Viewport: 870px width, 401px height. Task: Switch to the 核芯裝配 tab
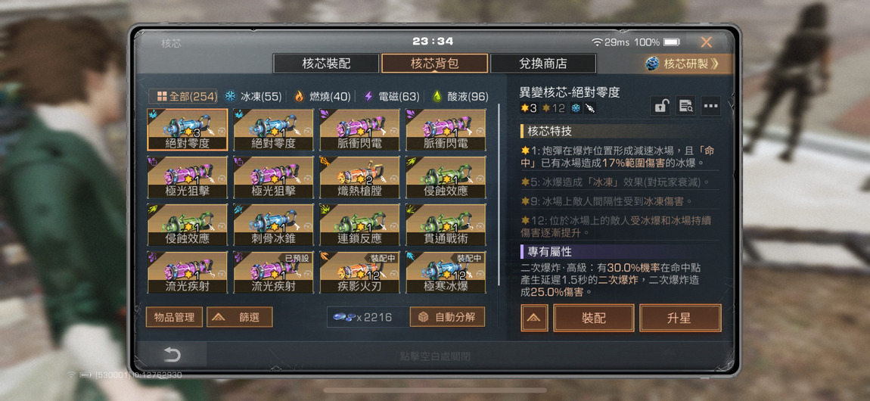click(x=326, y=64)
